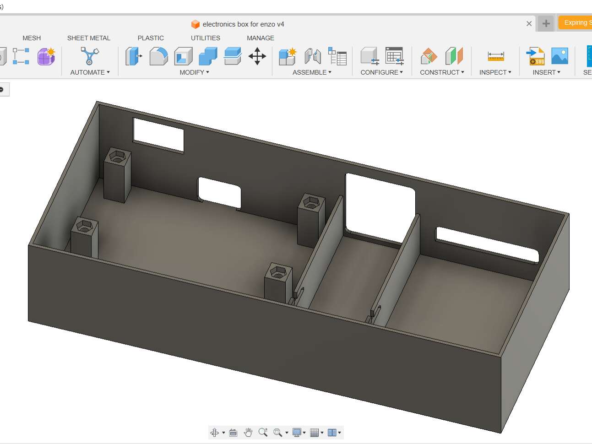The image size is (592, 444).
Task: Click the Automate tool icon
Action: pos(89,56)
